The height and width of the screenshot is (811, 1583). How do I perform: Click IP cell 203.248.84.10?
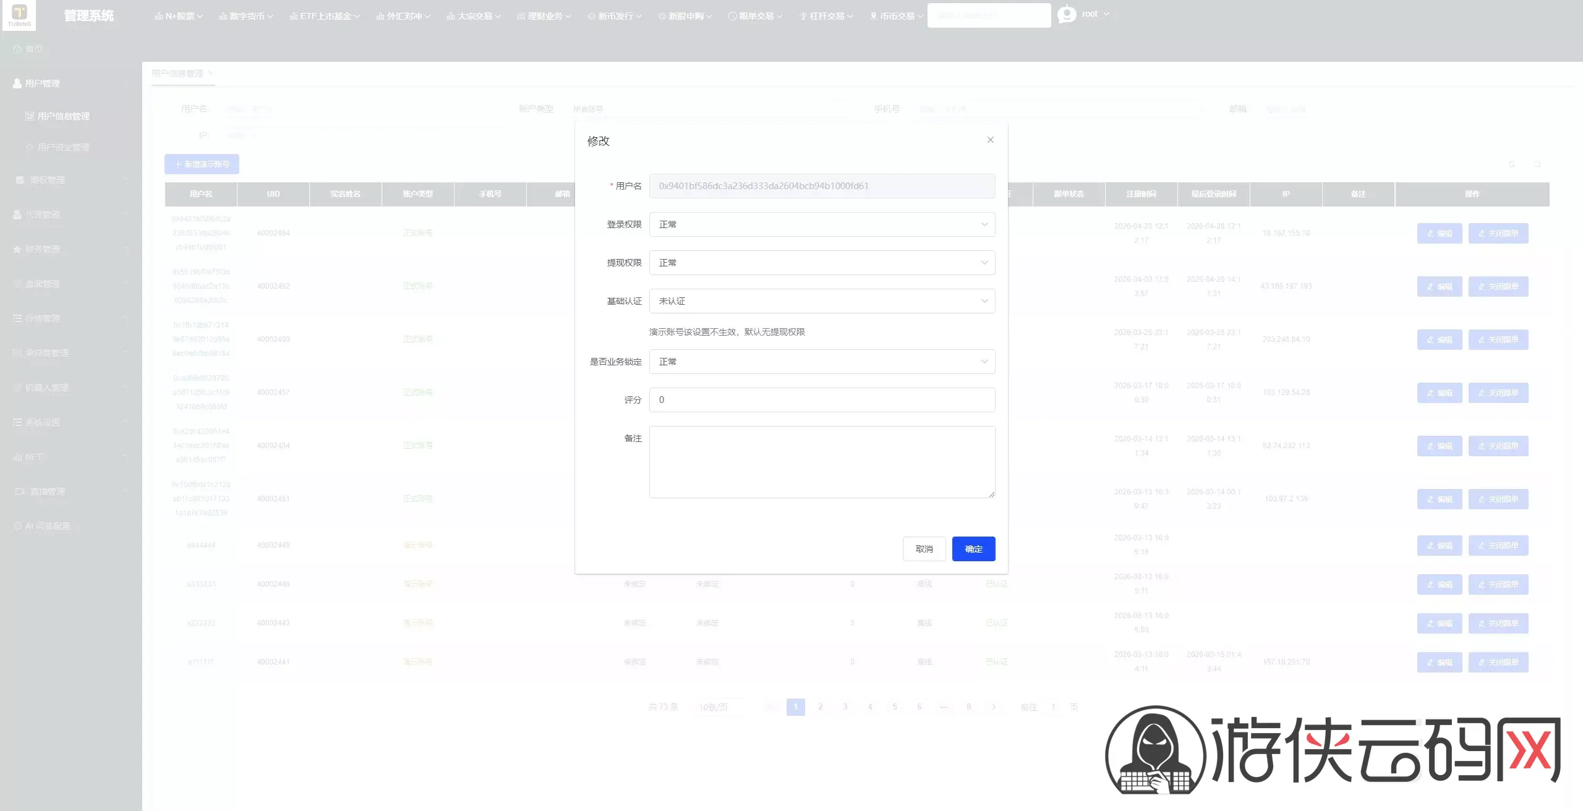click(x=1286, y=339)
